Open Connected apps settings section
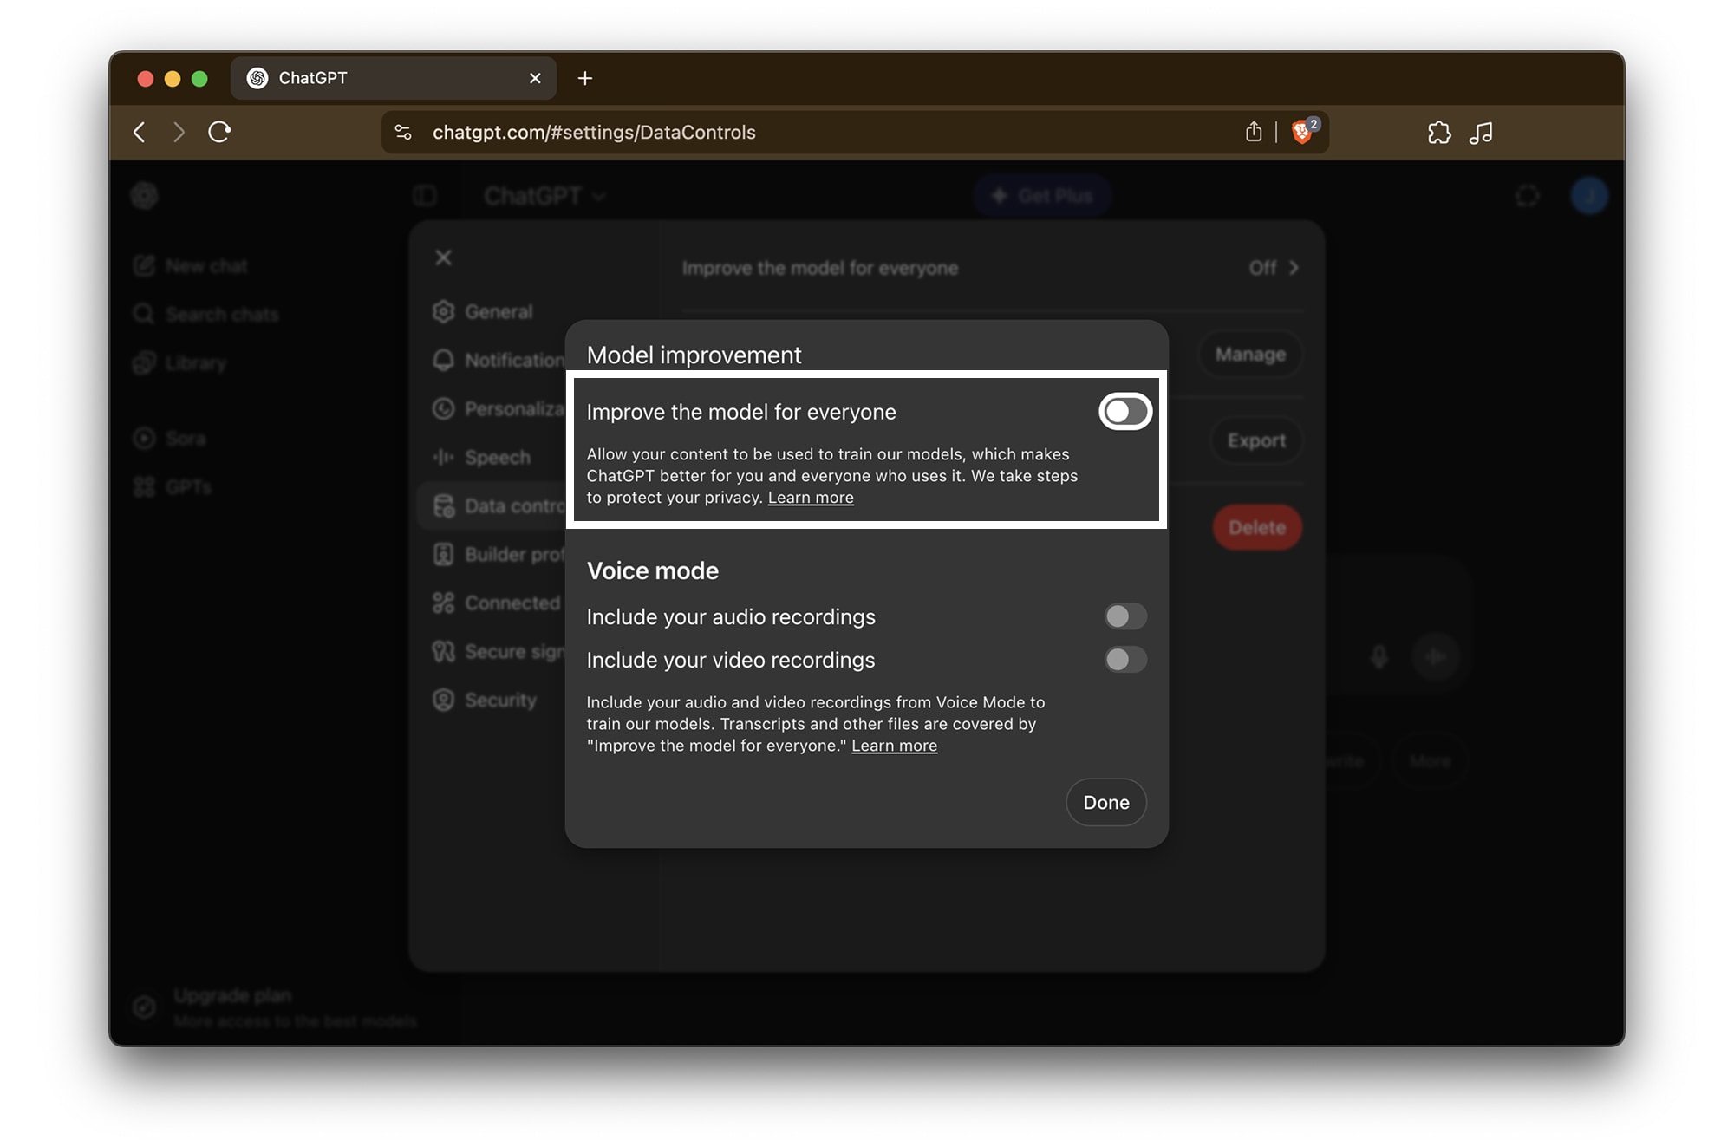The height and width of the screenshot is (1147, 1734). pyautogui.click(x=498, y=603)
